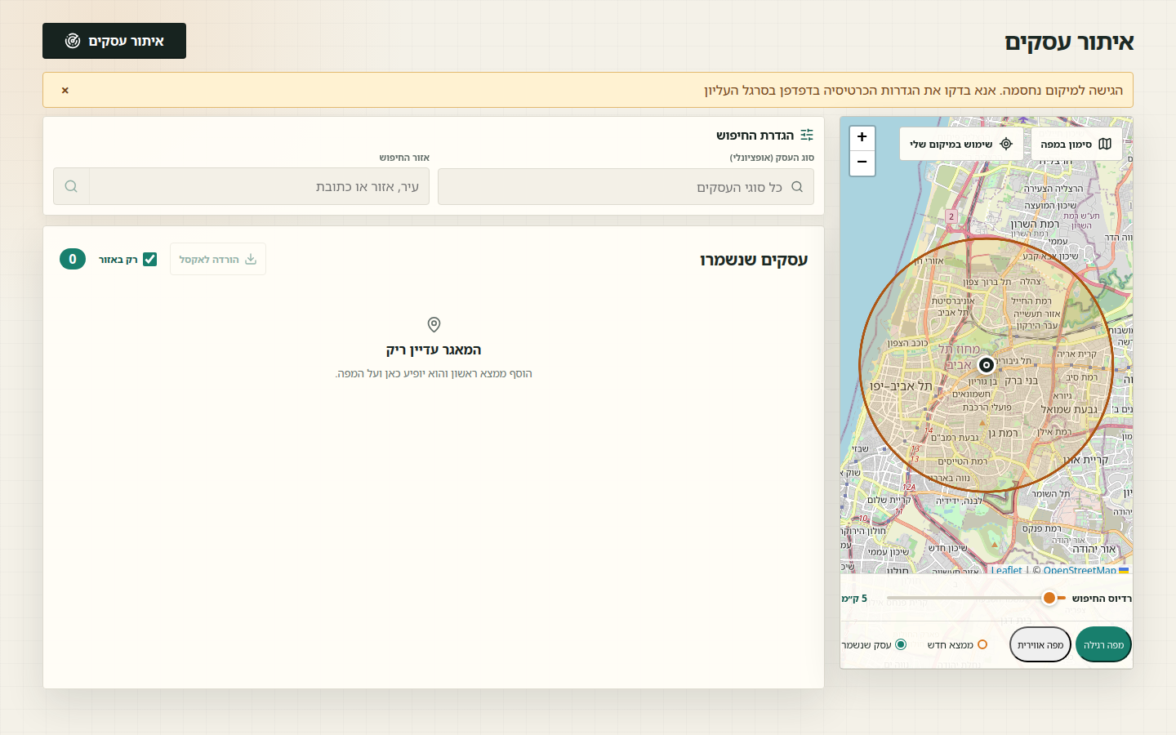Click the הורדה לאקסל download button
The image size is (1176, 735).
[x=218, y=259]
